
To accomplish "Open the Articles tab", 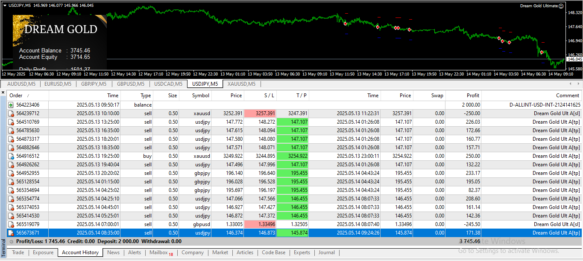I will pyautogui.click(x=245, y=252).
